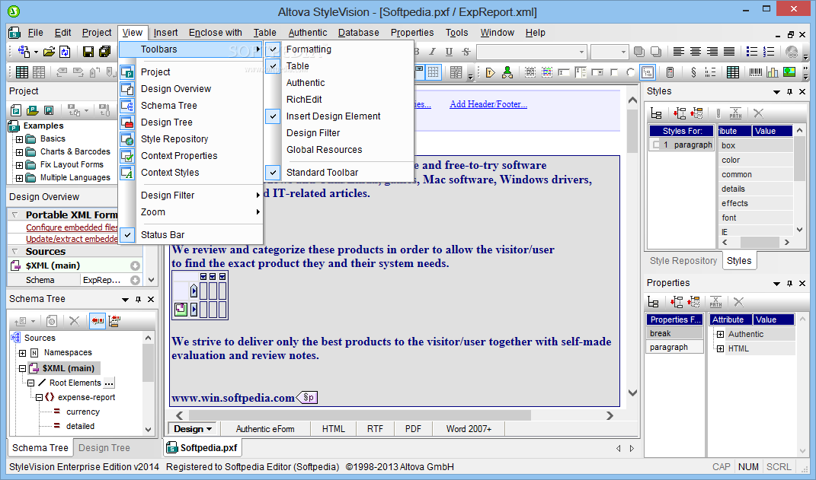Switch to the PDF preview tab
Viewport: 816px width, 480px height.
click(x=413, y=429)
